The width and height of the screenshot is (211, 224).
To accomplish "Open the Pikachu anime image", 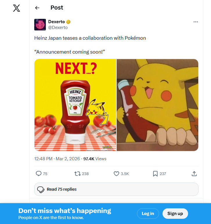I will pos(157,105).
